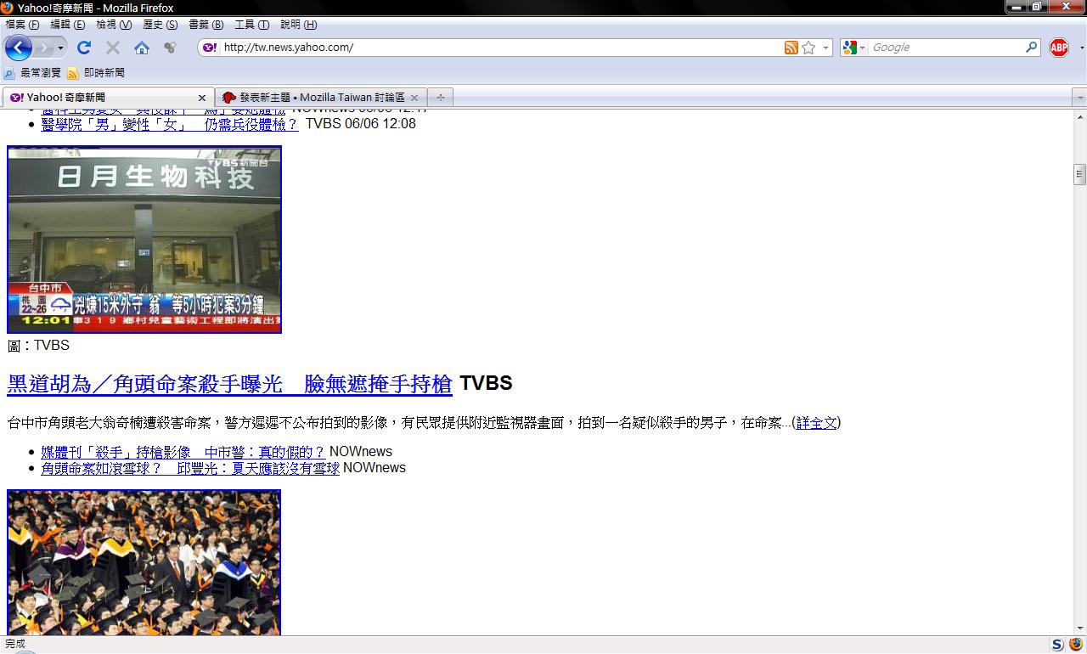Screen dimensions: 1087x654
Task: Open the 編輯 (E) menu
Action: (x=68, y=25)
